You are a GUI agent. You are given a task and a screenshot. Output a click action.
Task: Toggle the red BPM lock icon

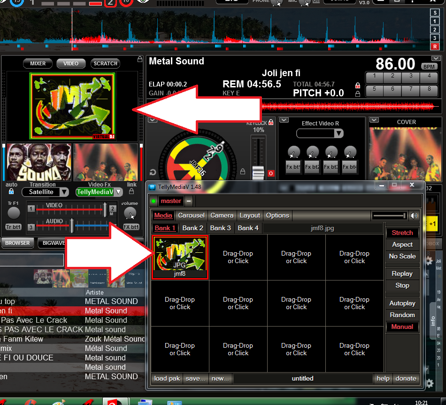358,85
